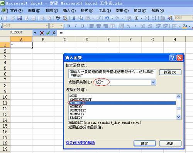193x153 pixels.
Task: Open the function category dropdown arrow
Action: tap(153, 82)
